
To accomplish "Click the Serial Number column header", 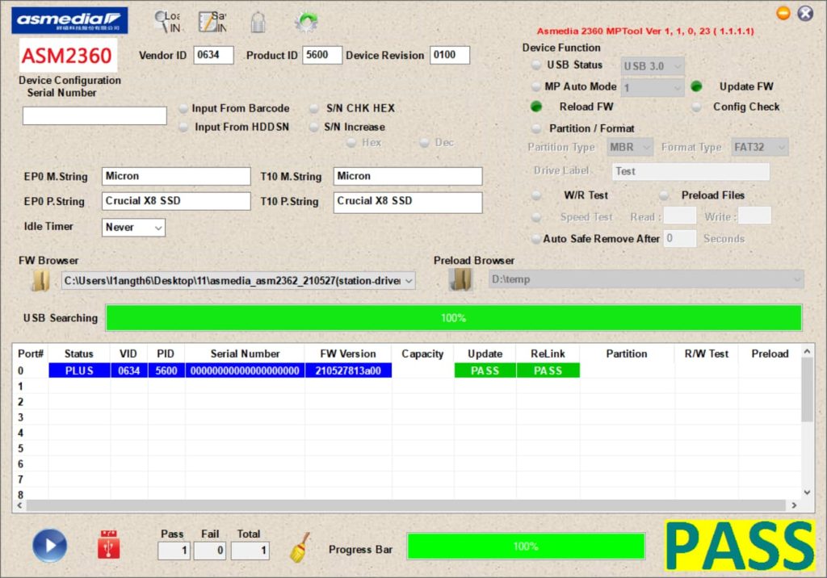I will pos(245,354).
